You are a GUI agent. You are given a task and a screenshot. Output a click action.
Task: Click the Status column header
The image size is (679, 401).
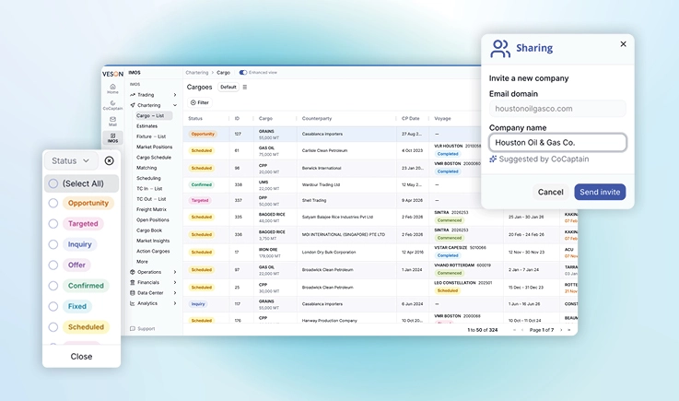coord(195,118)
